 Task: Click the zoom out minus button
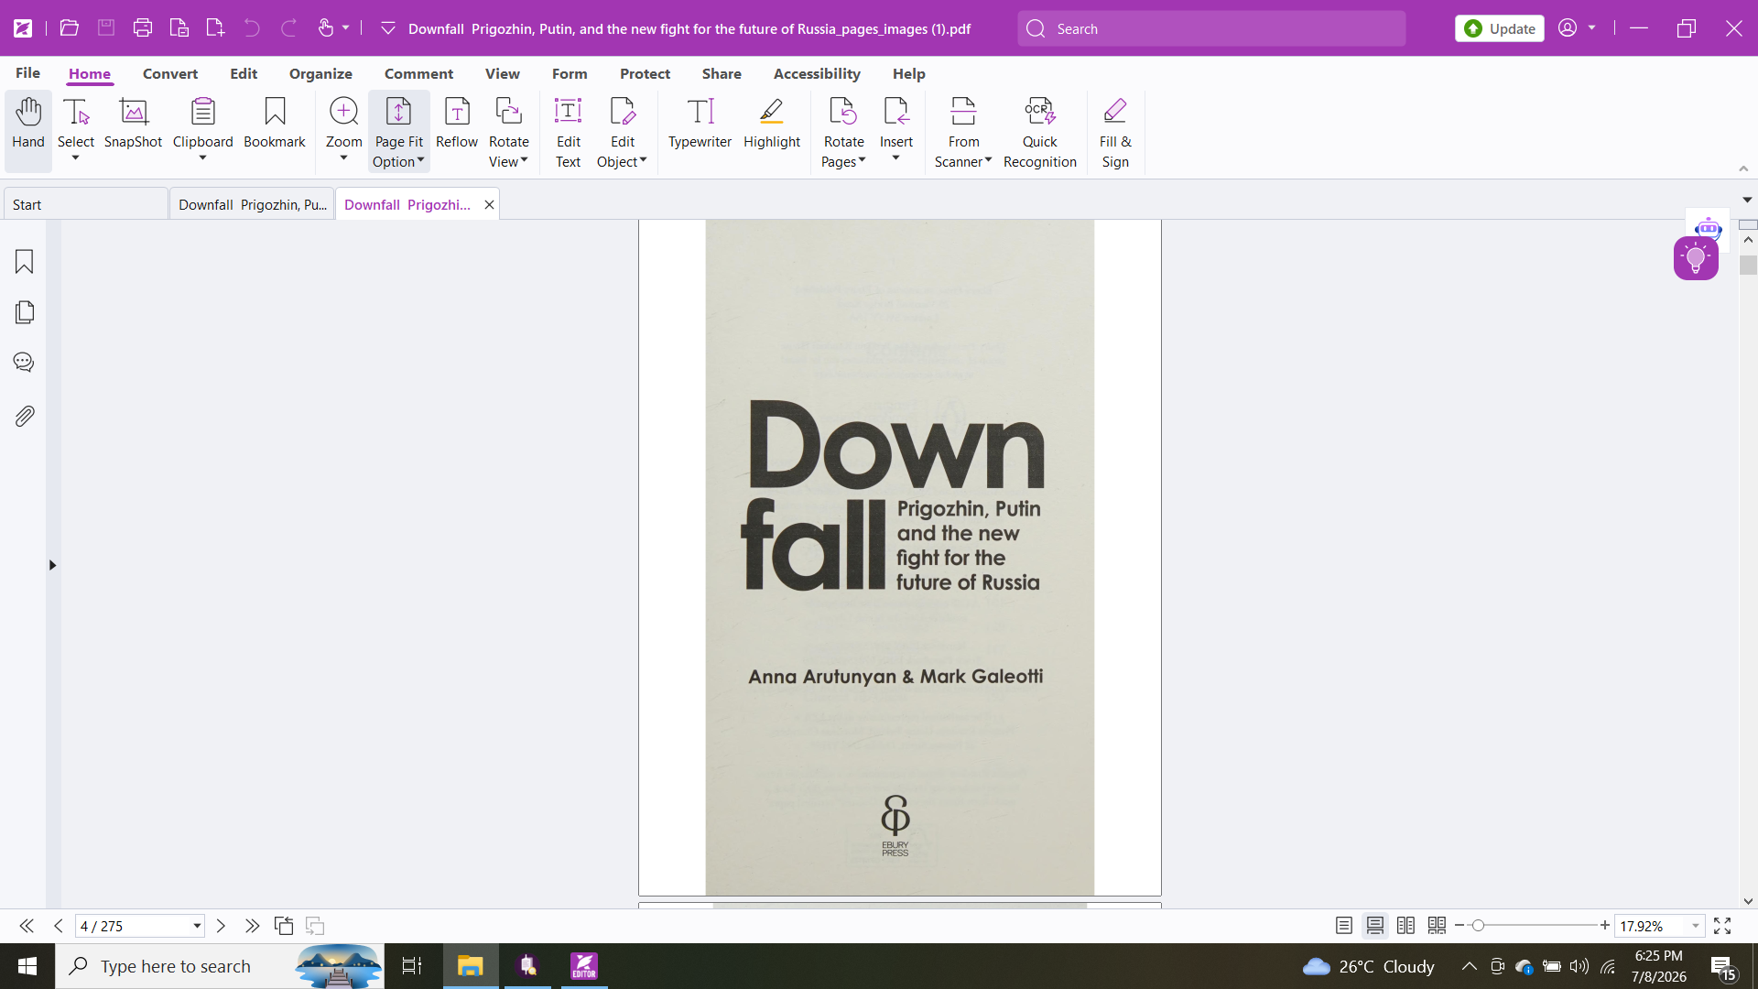point(1460,926)
